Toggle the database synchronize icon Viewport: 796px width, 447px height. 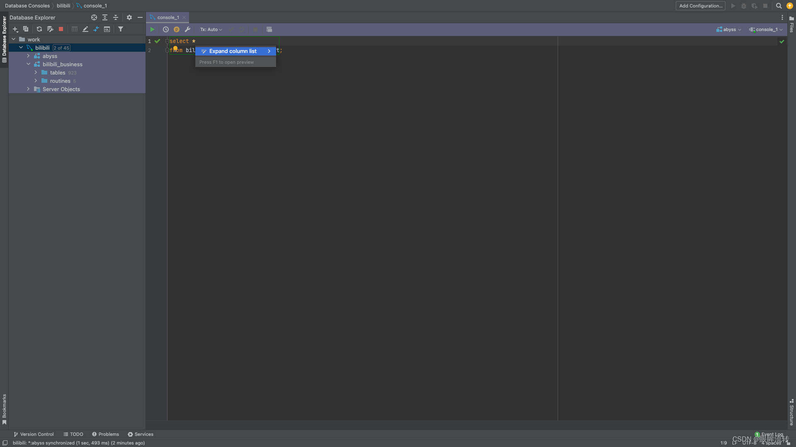point(39,29)
